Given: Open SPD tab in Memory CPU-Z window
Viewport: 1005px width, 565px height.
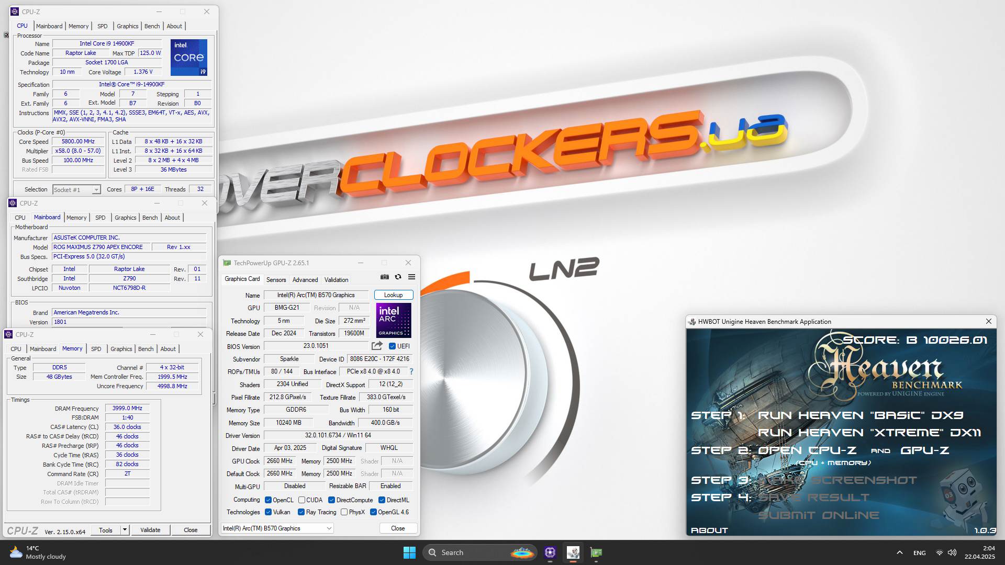Looking at the screenshot, I should coord(96,349).
